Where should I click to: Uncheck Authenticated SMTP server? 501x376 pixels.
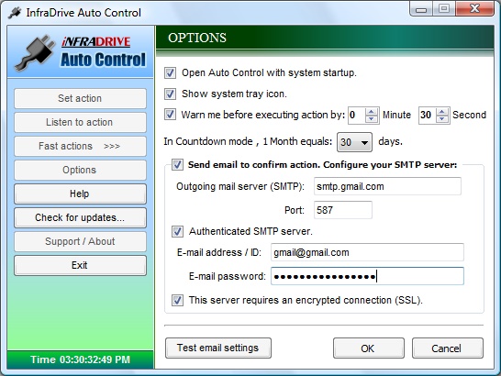[x=177, y=231]
